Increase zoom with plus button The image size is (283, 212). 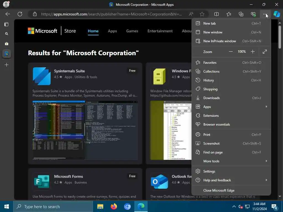pyautogui.click(x=253, y=52)
